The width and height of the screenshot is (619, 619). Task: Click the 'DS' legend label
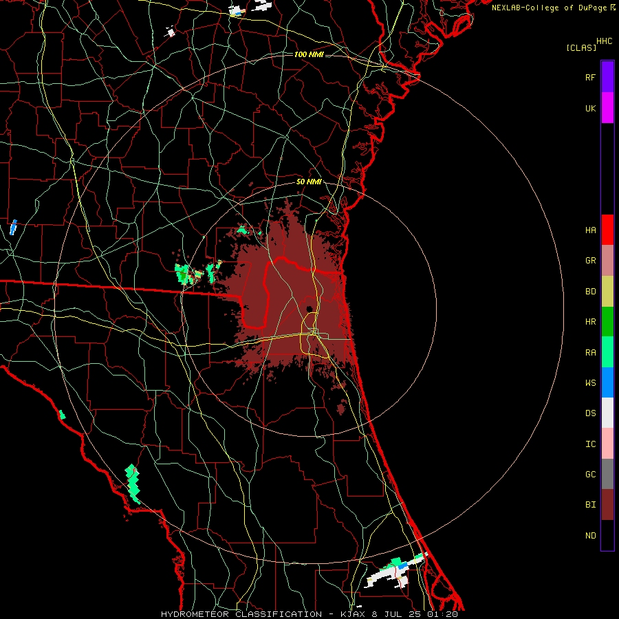tap(590, 413)
